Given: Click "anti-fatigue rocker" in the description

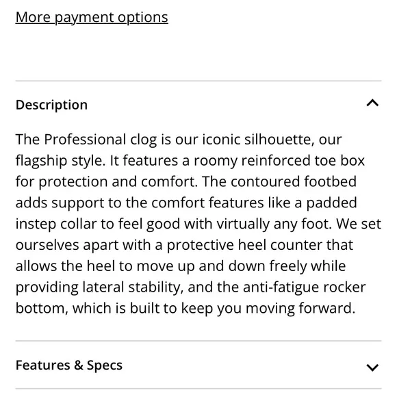Looking at the screenshot, I should coord(305,287).
